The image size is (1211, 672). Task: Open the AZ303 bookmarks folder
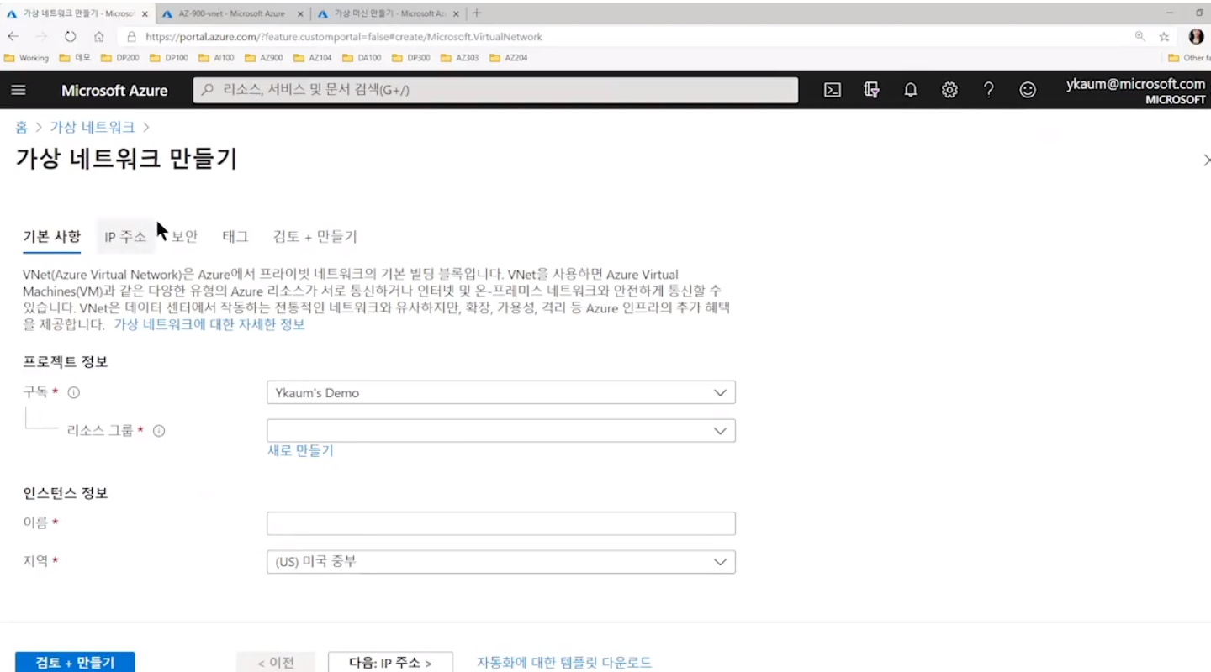pos(459,58)
